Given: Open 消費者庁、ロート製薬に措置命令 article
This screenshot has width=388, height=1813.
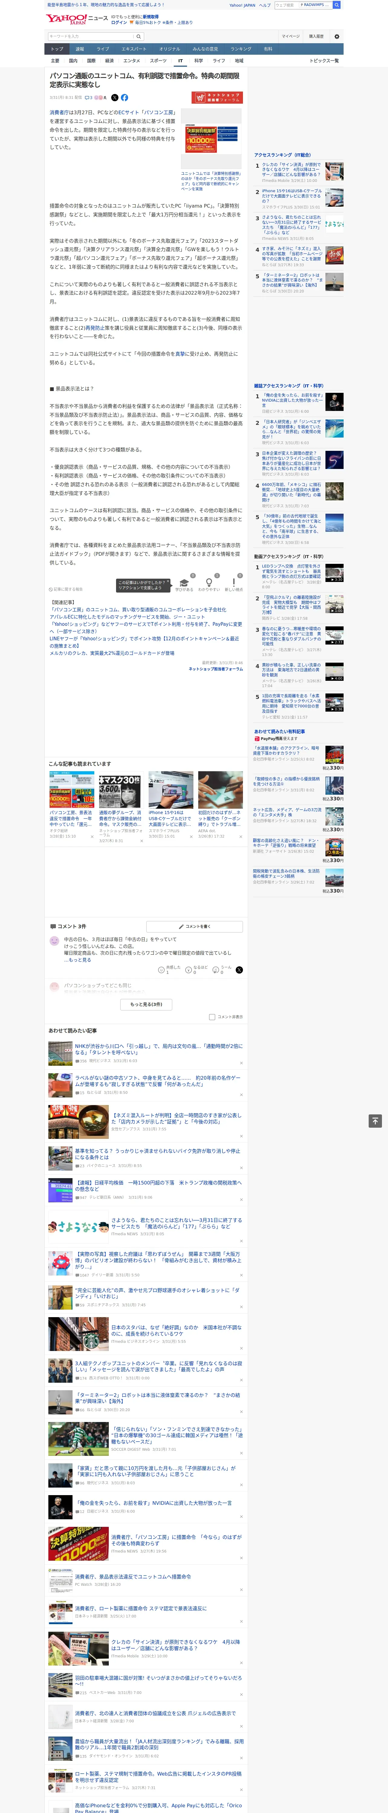Looking at the screenshot, I should tap(141, 1608).
